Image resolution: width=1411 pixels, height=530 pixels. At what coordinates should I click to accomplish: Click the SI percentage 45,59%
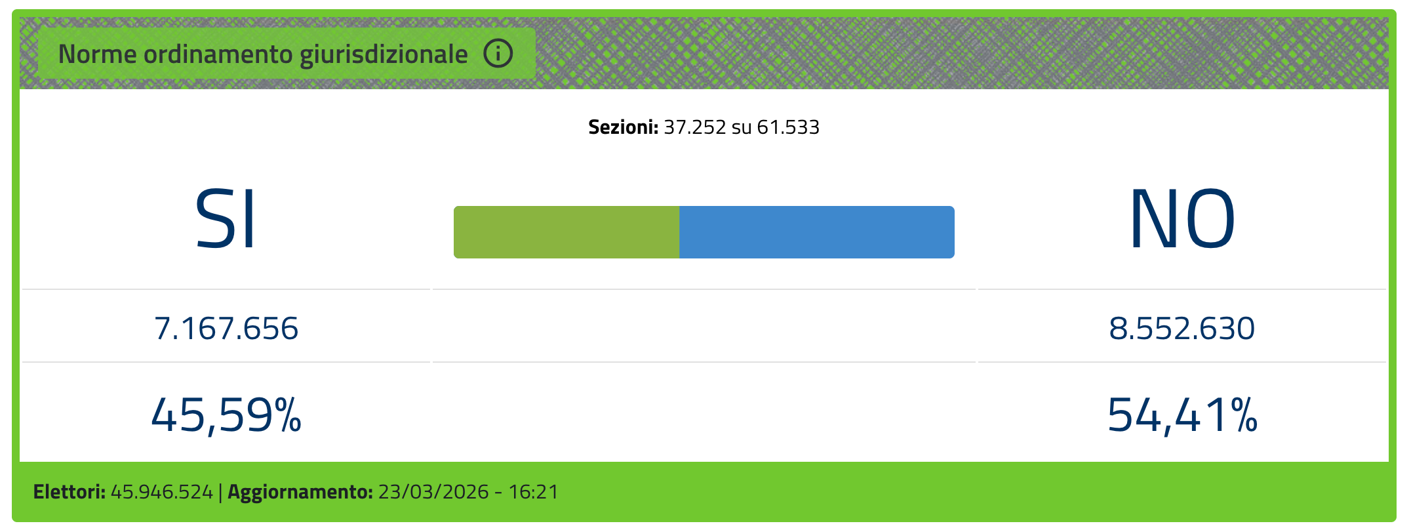[x=226, y=415]
